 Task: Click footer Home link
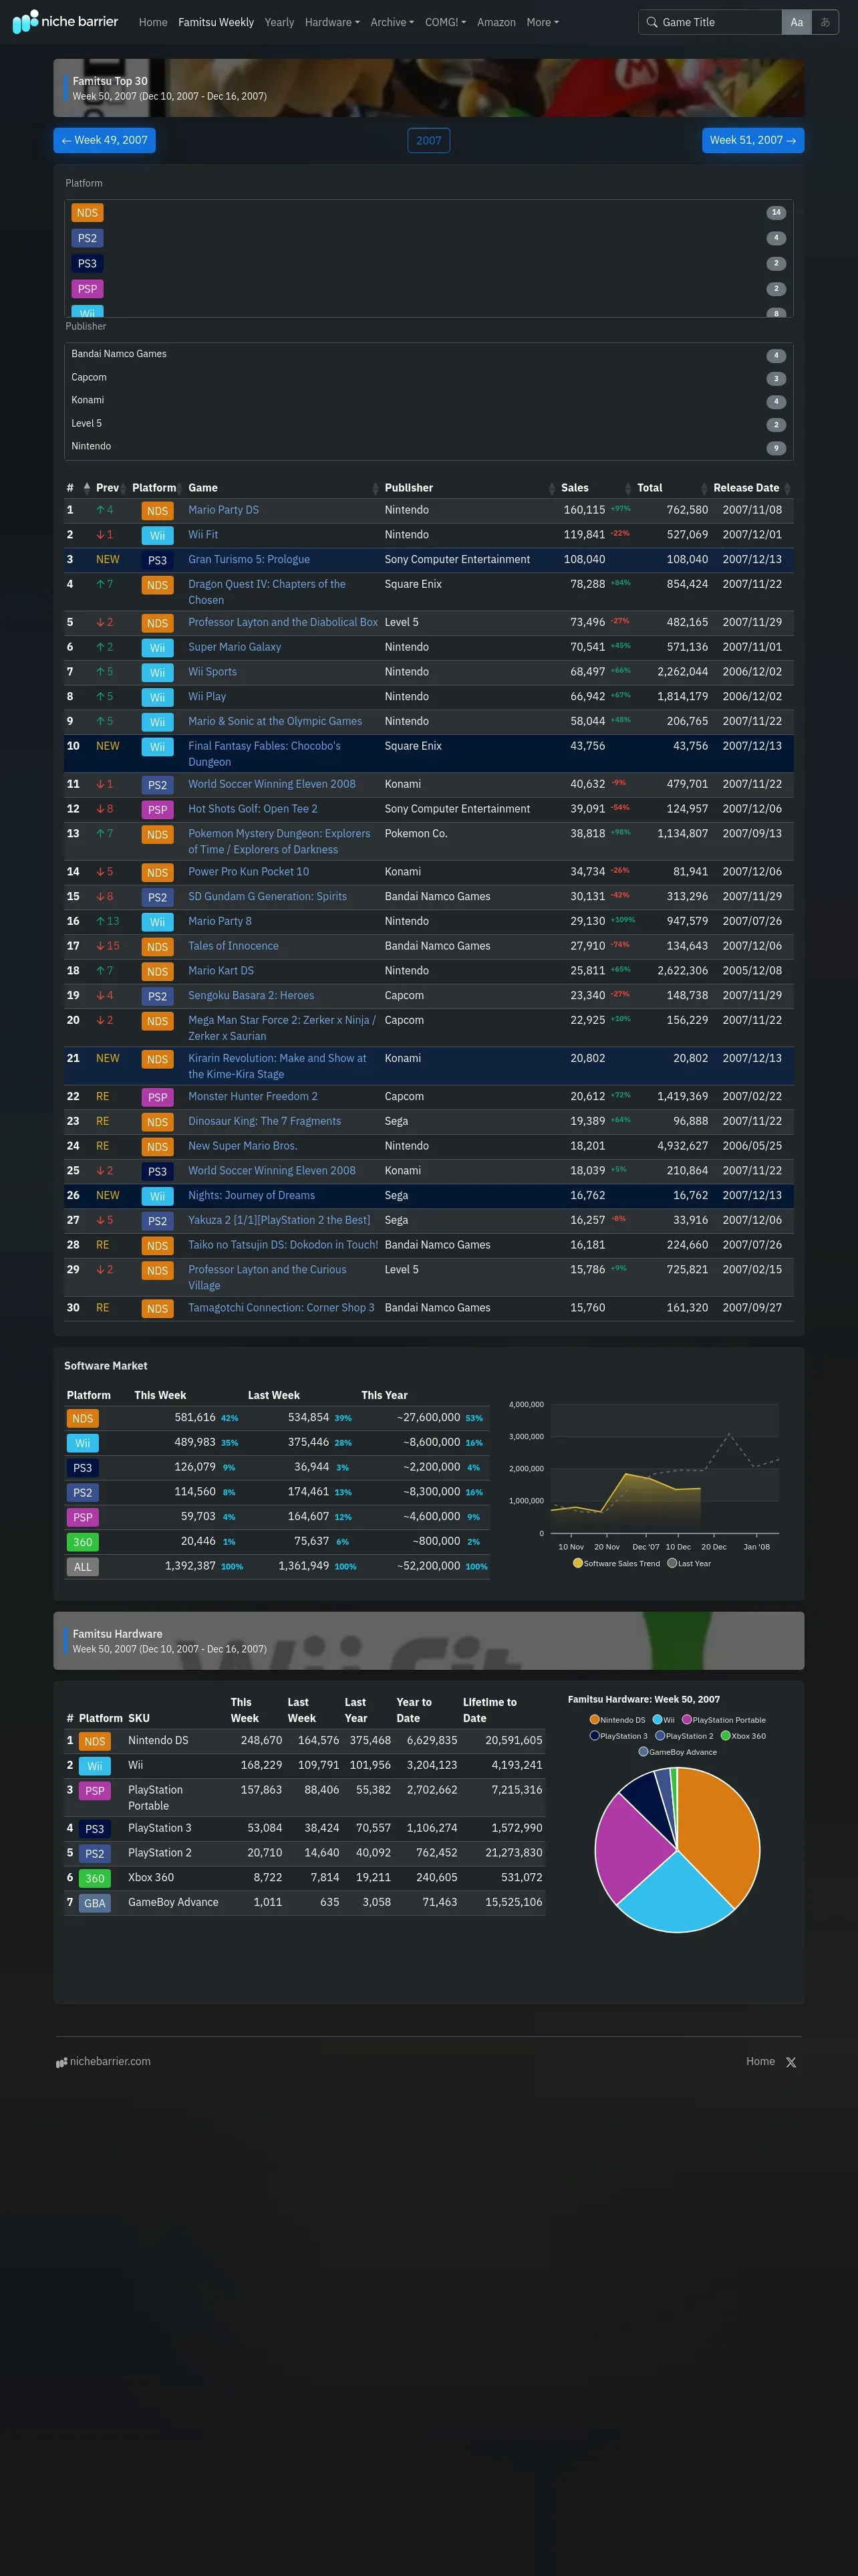[x=760, y=2061]
